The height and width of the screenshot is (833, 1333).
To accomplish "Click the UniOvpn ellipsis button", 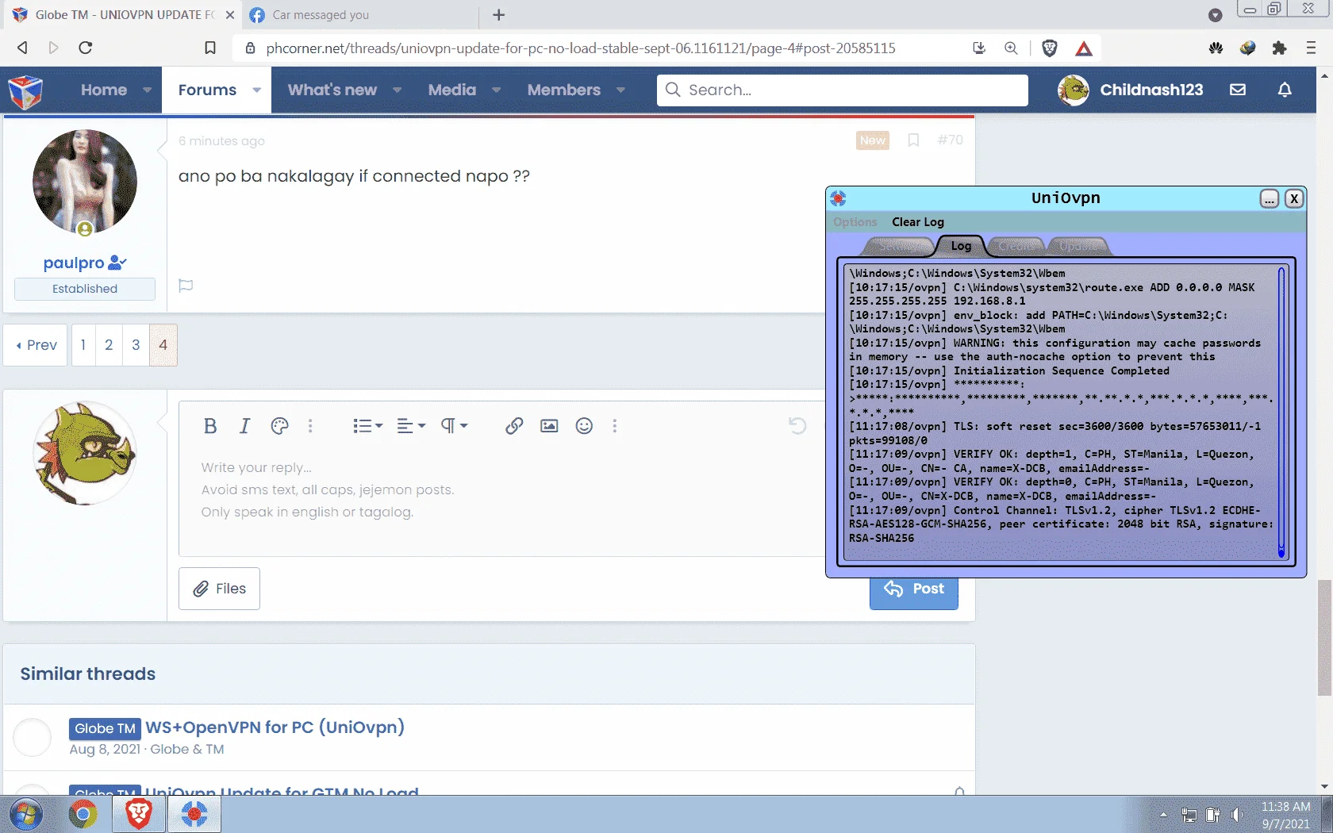I will click(1270, 198).
